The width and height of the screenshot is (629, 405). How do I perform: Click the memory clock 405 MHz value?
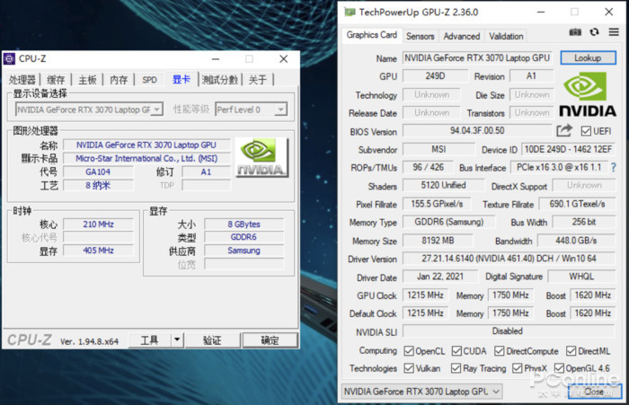click(x=98, y=251)
